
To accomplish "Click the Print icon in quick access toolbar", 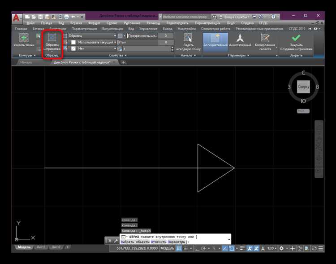I will (67, 17).
